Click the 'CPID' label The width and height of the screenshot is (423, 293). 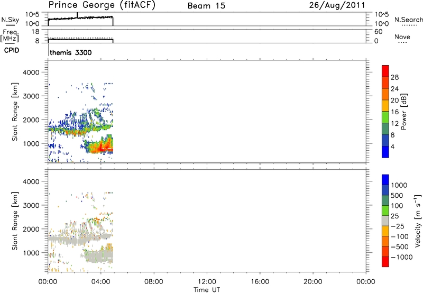coord(12,50)
